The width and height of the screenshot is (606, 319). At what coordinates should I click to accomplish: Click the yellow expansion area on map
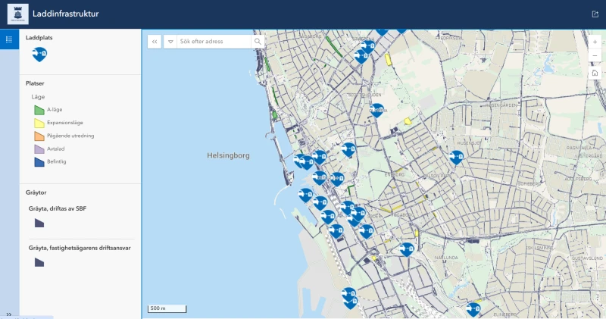[408, 120]
